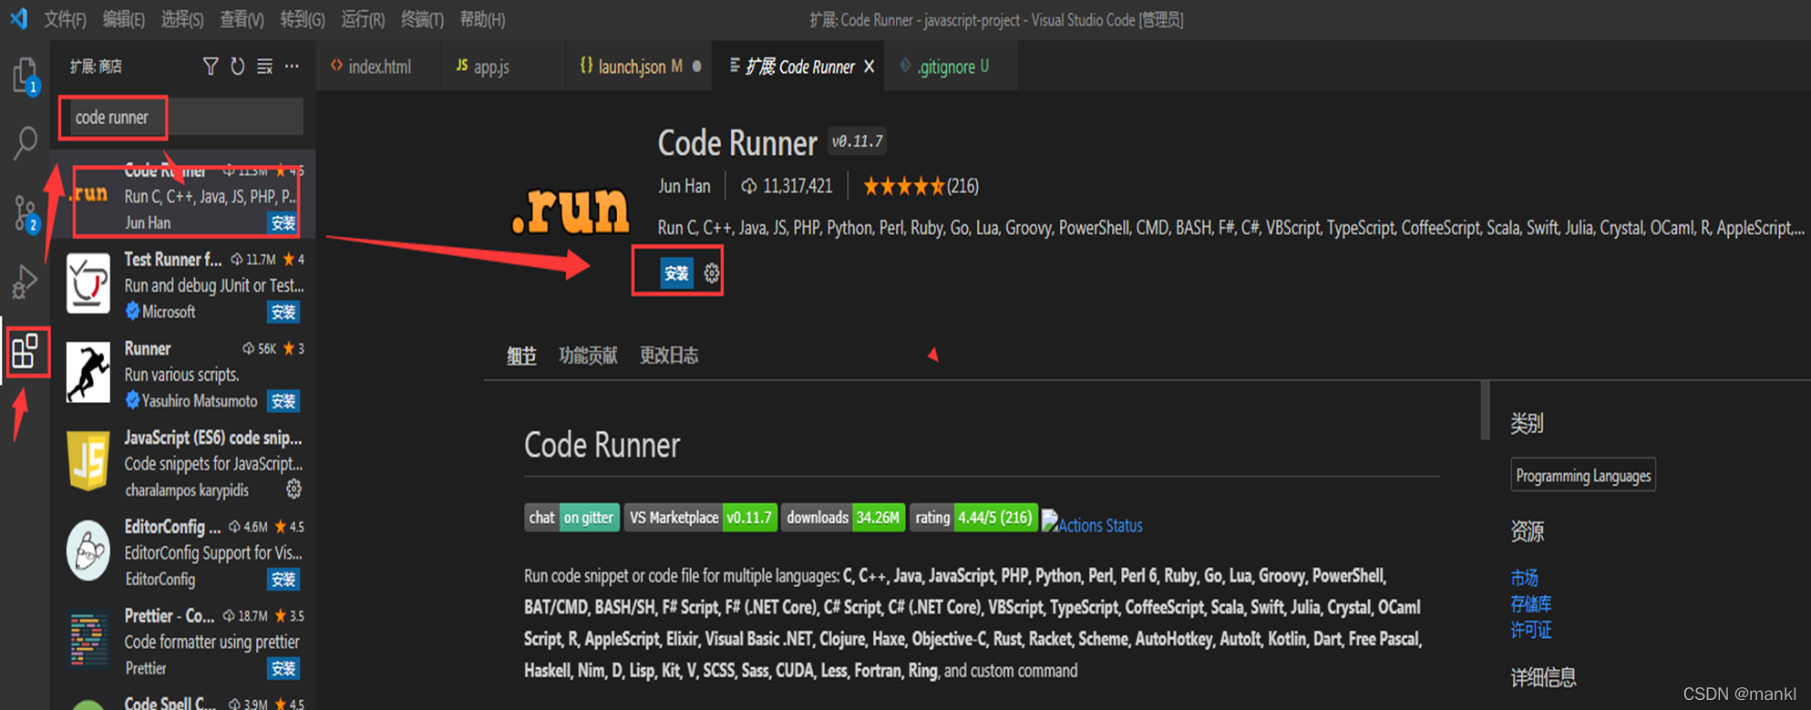Screen dimensions: 1811x710
Task: Switch to launch.json editor tab
Action: coord(640,67)
